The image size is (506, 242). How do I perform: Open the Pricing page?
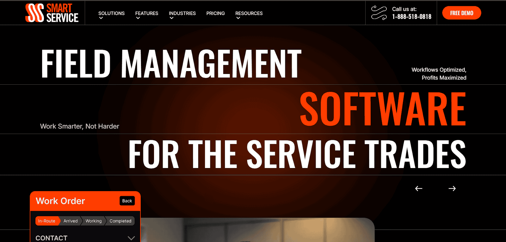(216, 13)
